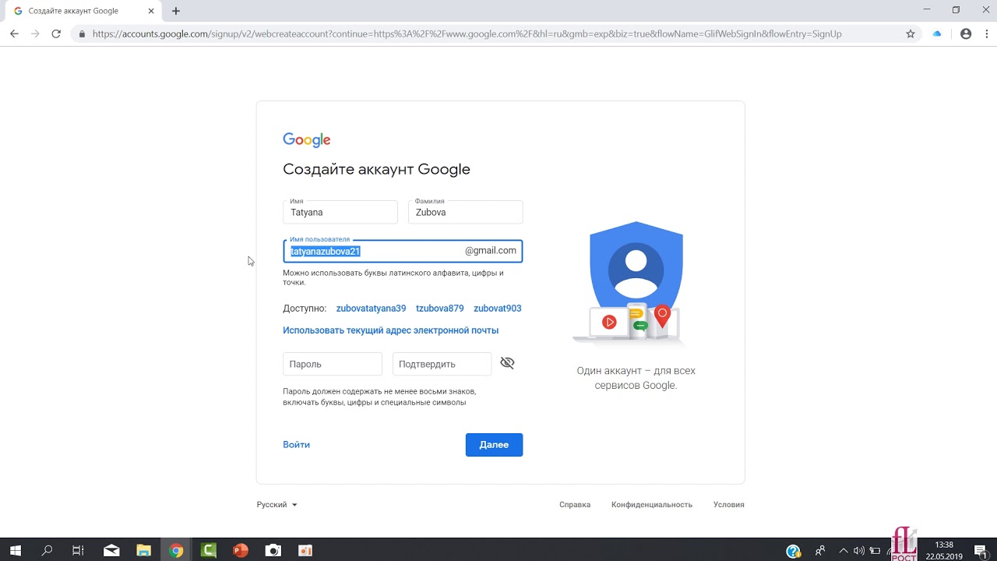Open PowerPoint from taskbar
The image size is (997, 561).
click(x=241, y=550)
